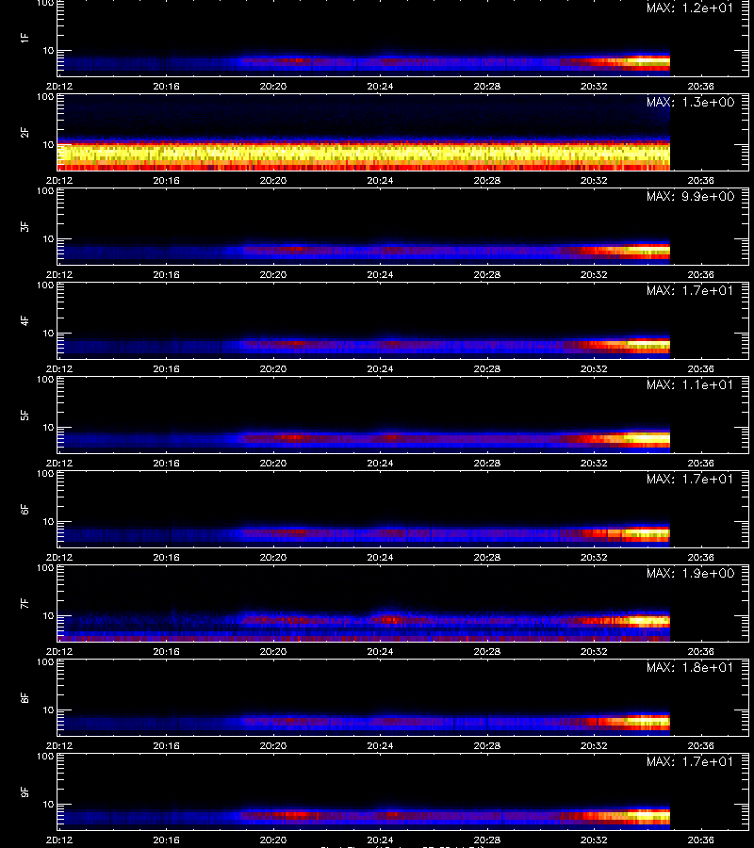Click the 20:20 time label under the 4F panel
Viewport: 754px width, 848px height.
pos(273,368)
